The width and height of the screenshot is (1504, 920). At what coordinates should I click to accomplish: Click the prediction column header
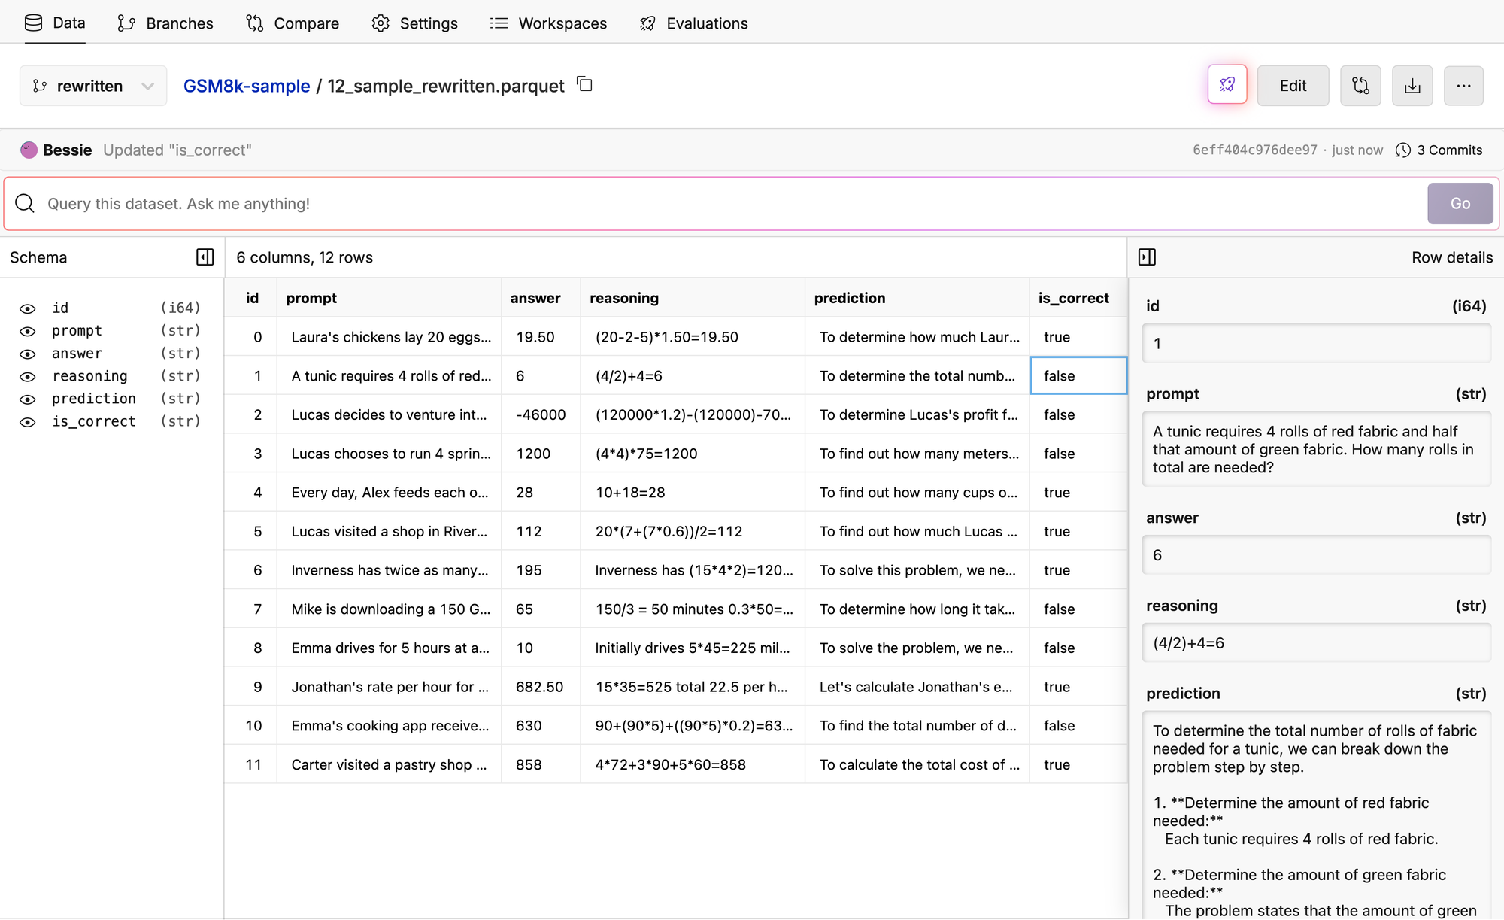click(849, 298)
